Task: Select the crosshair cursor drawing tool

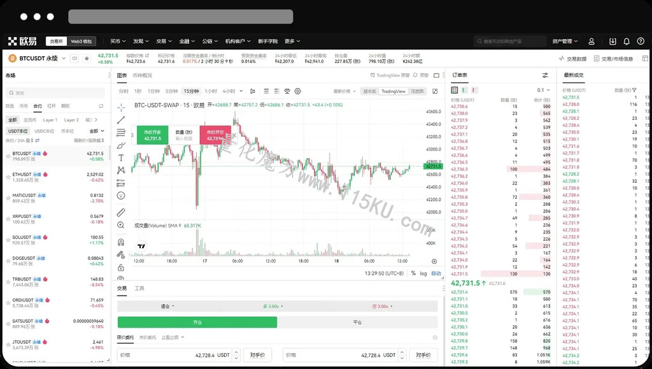Action: coord(121,108)
